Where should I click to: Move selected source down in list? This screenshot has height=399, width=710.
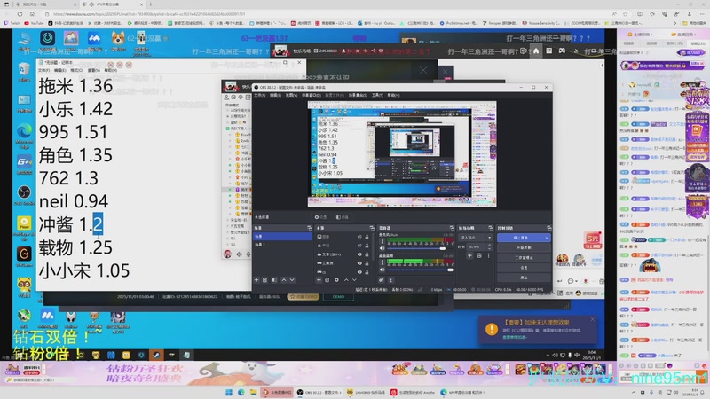(354, 280)
